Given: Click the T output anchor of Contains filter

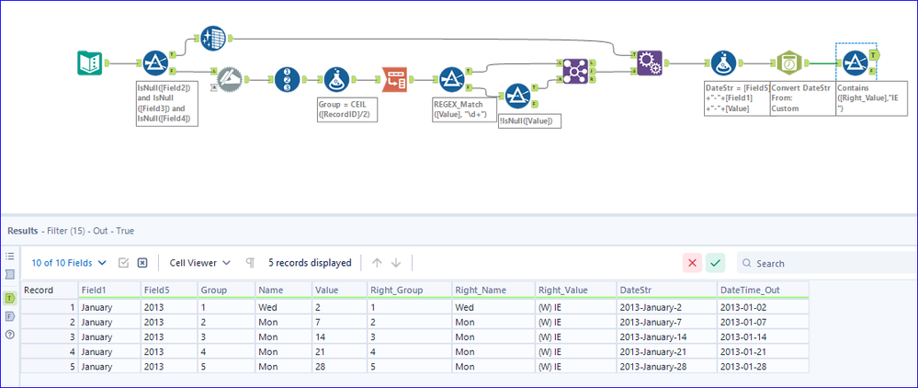Looking at the screenshot, I should (x=874, y=54).
